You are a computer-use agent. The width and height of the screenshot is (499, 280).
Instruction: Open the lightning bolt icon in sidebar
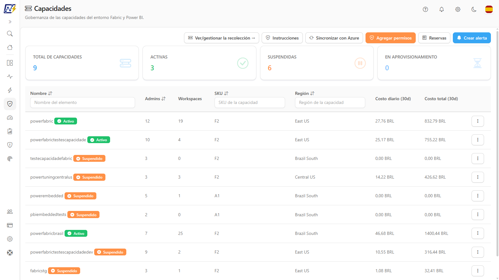tap(10, 90)
